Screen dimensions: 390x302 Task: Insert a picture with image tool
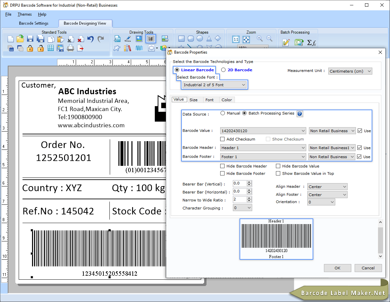[x=139, y=39]
